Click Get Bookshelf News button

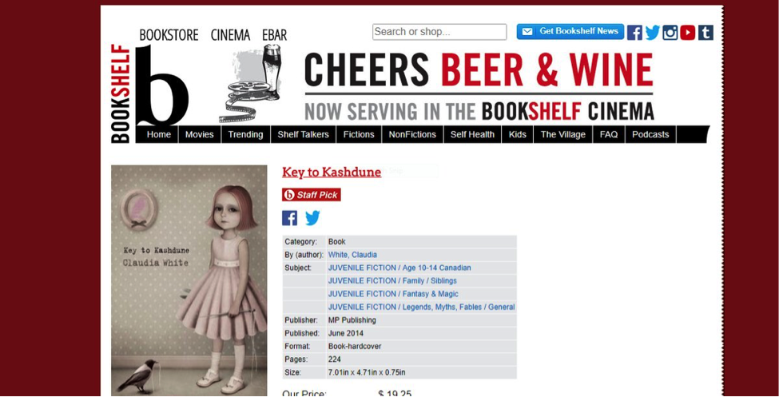pos(570,31)
